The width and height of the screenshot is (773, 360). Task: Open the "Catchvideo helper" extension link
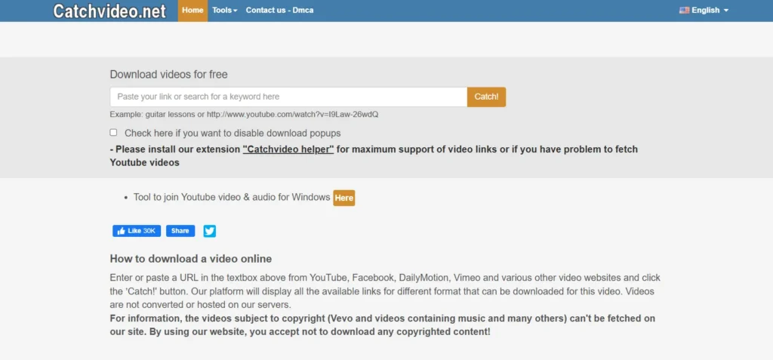tap(288, 149)
